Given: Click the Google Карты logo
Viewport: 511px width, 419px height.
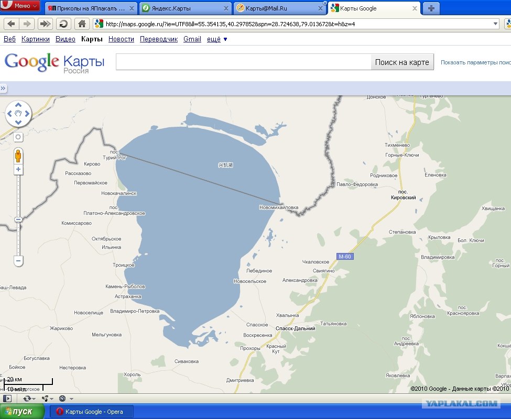Looking at the screenshot, I should coord(55,62).
